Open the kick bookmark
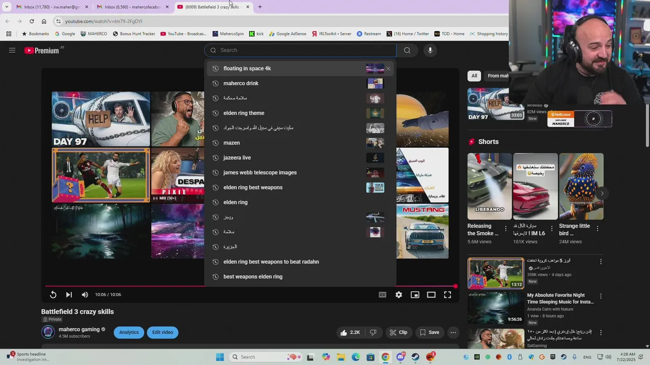This screenshot has width=650, height=365. 256,34
